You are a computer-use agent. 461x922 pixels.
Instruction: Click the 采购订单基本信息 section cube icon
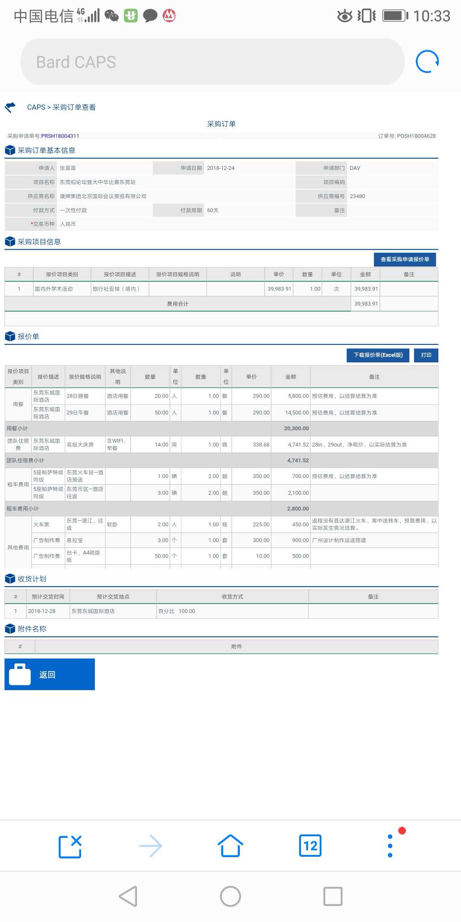(10, 150)
